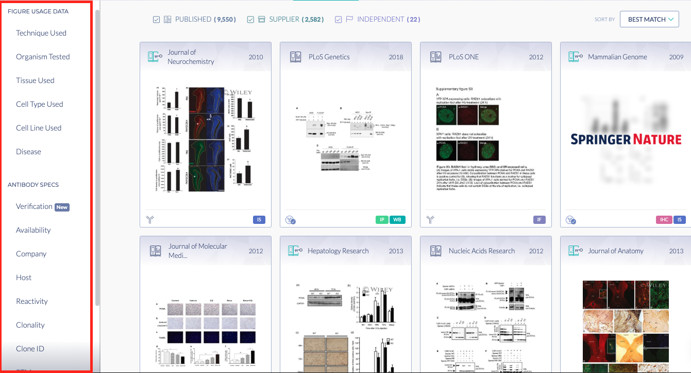This screenshot has height=373, width=691.
Task: Click the journal icon on the Mammalian Genome card
Action: click(x=576, y=57)
